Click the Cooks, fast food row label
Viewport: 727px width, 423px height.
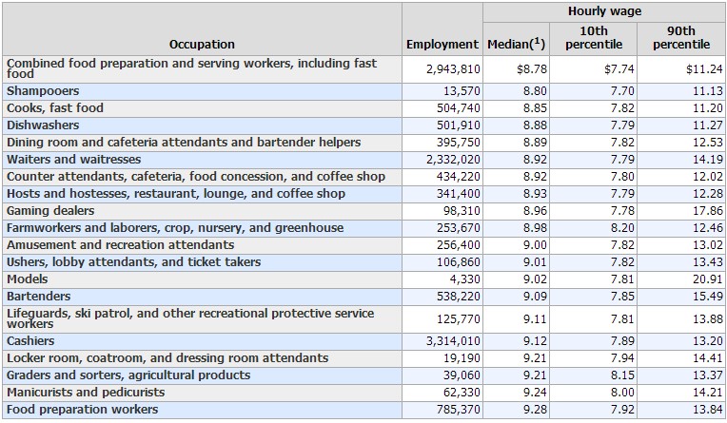(x=55, y=107)
